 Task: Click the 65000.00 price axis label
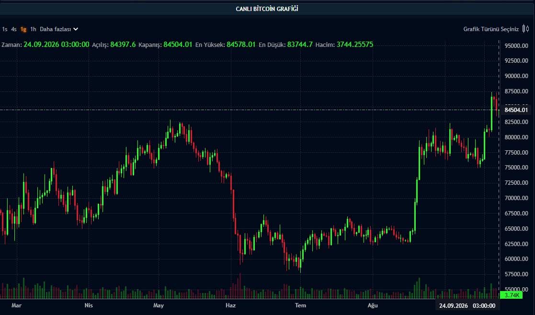coord(517,228)
